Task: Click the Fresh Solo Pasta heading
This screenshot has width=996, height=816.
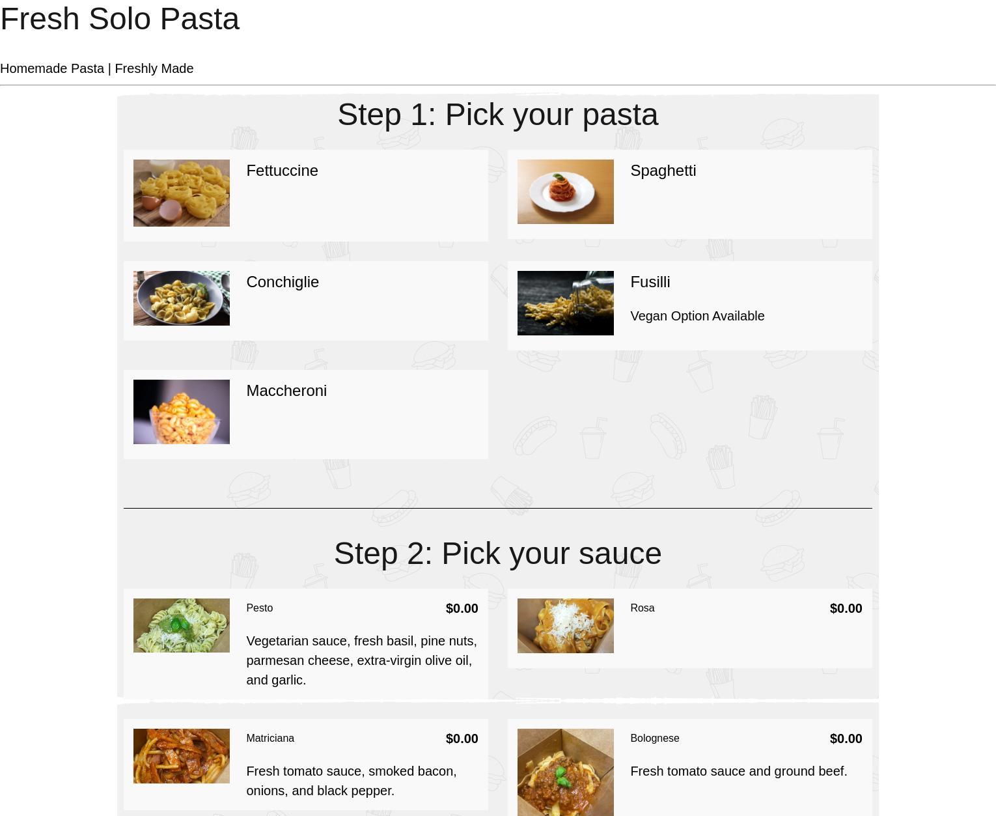Action: coord(120,19)
